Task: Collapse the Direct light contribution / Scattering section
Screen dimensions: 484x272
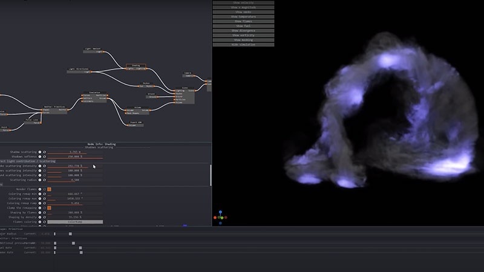Action: [28, 161]
